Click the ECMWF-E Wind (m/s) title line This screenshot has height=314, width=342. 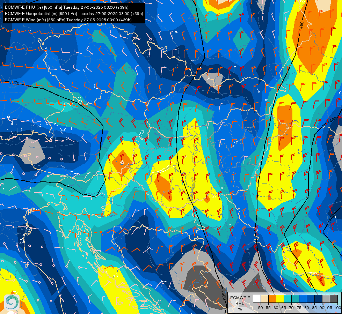tap(68, 20)
